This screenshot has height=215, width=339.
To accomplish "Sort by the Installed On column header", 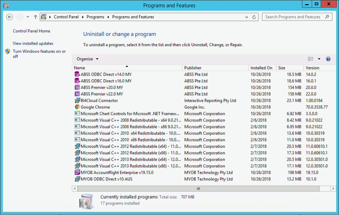I will point(262,68).
